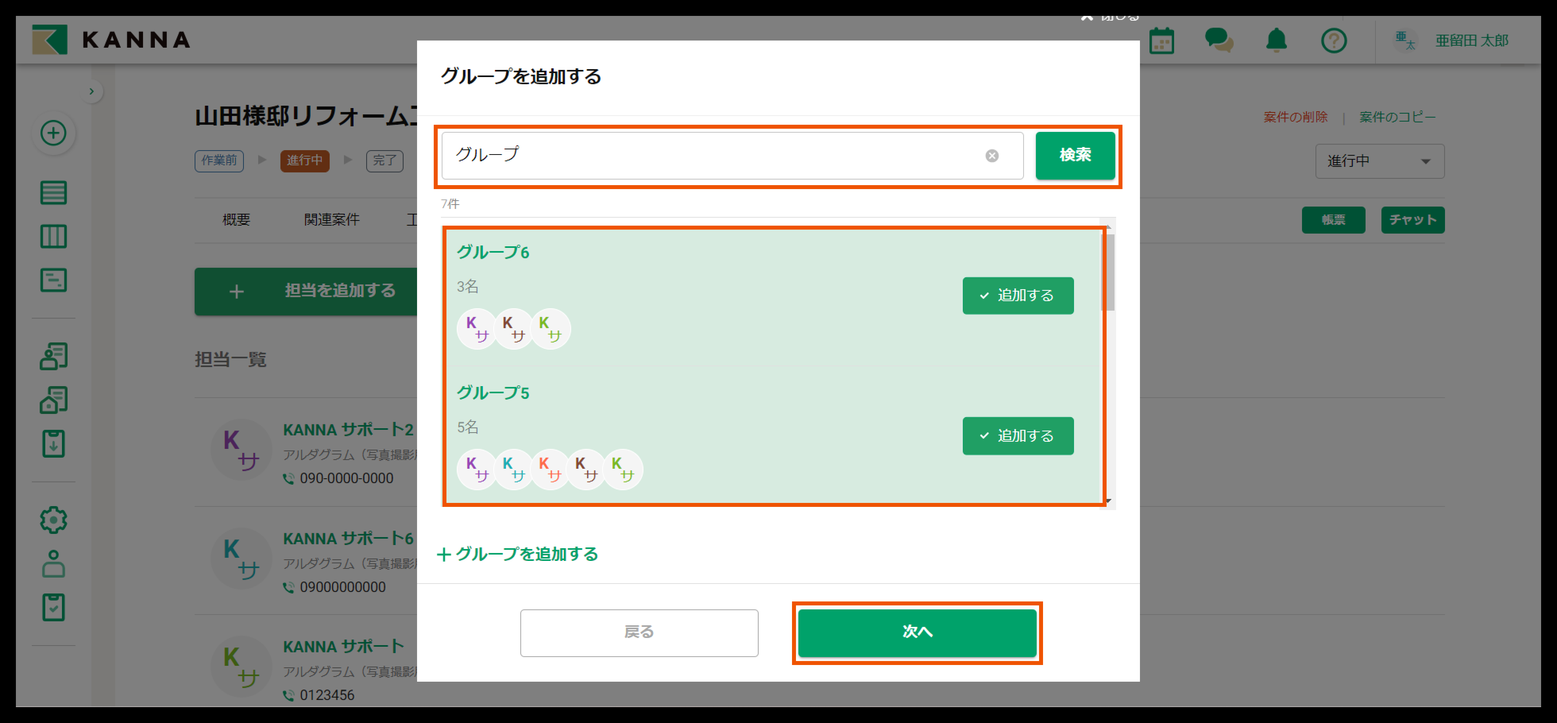This screenshot has width=1557, height=723.
Task: Select the 作業前 status tag
Action: (x=219, y=161)
